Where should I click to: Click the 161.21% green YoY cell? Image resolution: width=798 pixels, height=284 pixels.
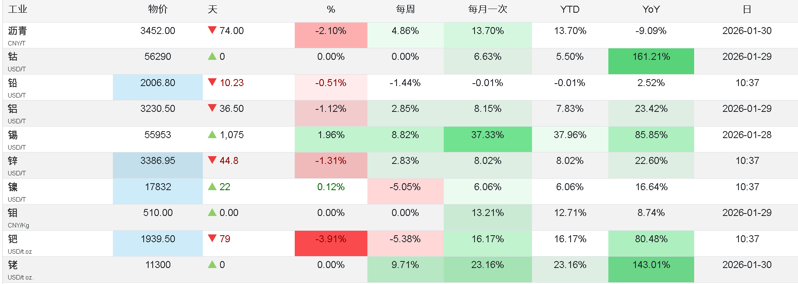tap(651, 57)
